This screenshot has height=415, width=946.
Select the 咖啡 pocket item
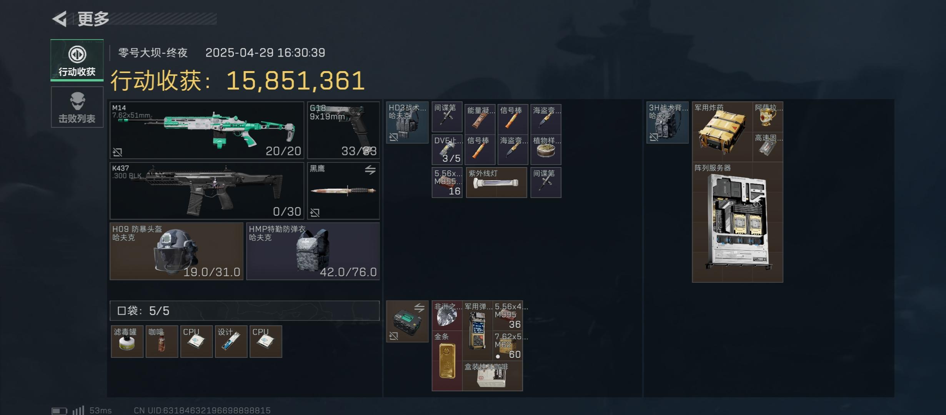click(x=162, y=342)
